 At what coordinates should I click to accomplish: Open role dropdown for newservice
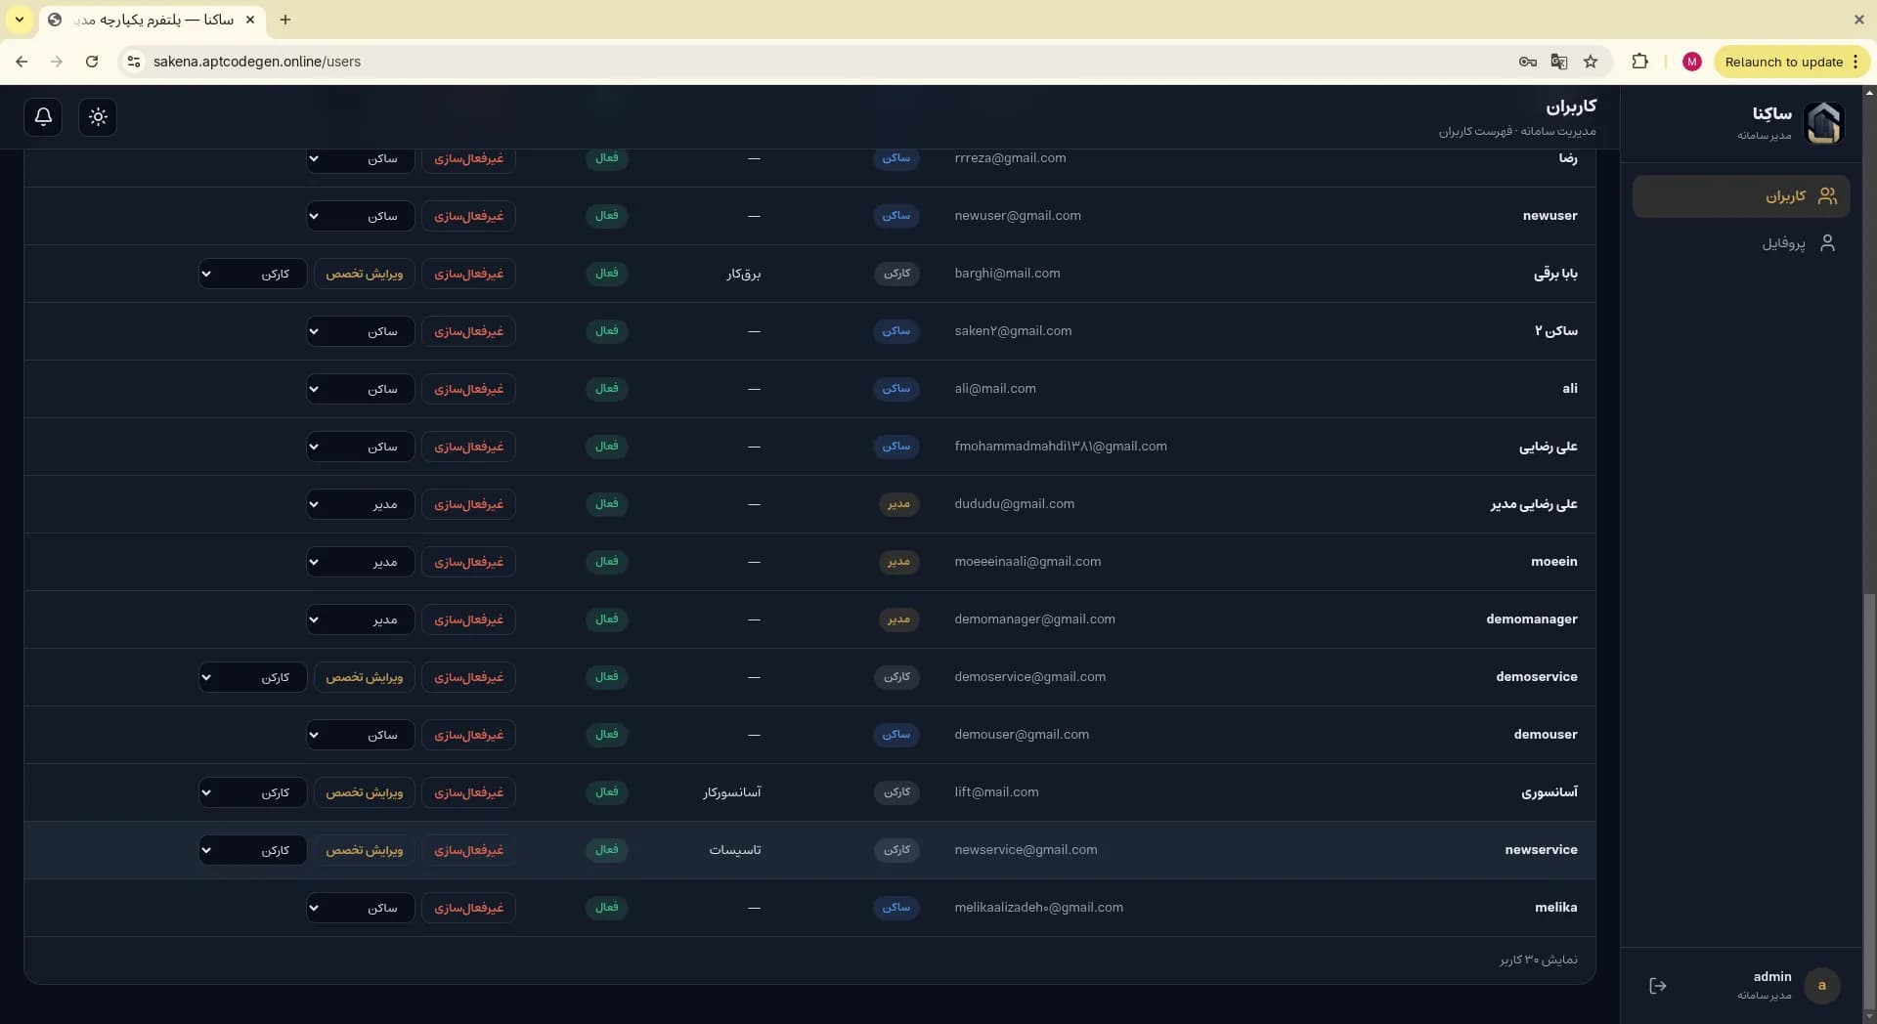[252, 850]
